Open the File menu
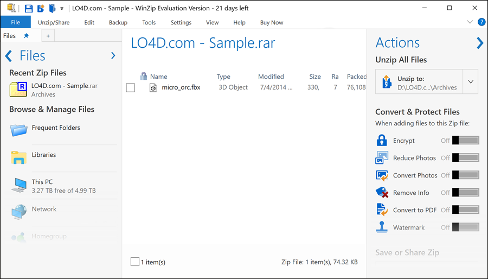Screen dimensions: 488x279 click(15, 22)
